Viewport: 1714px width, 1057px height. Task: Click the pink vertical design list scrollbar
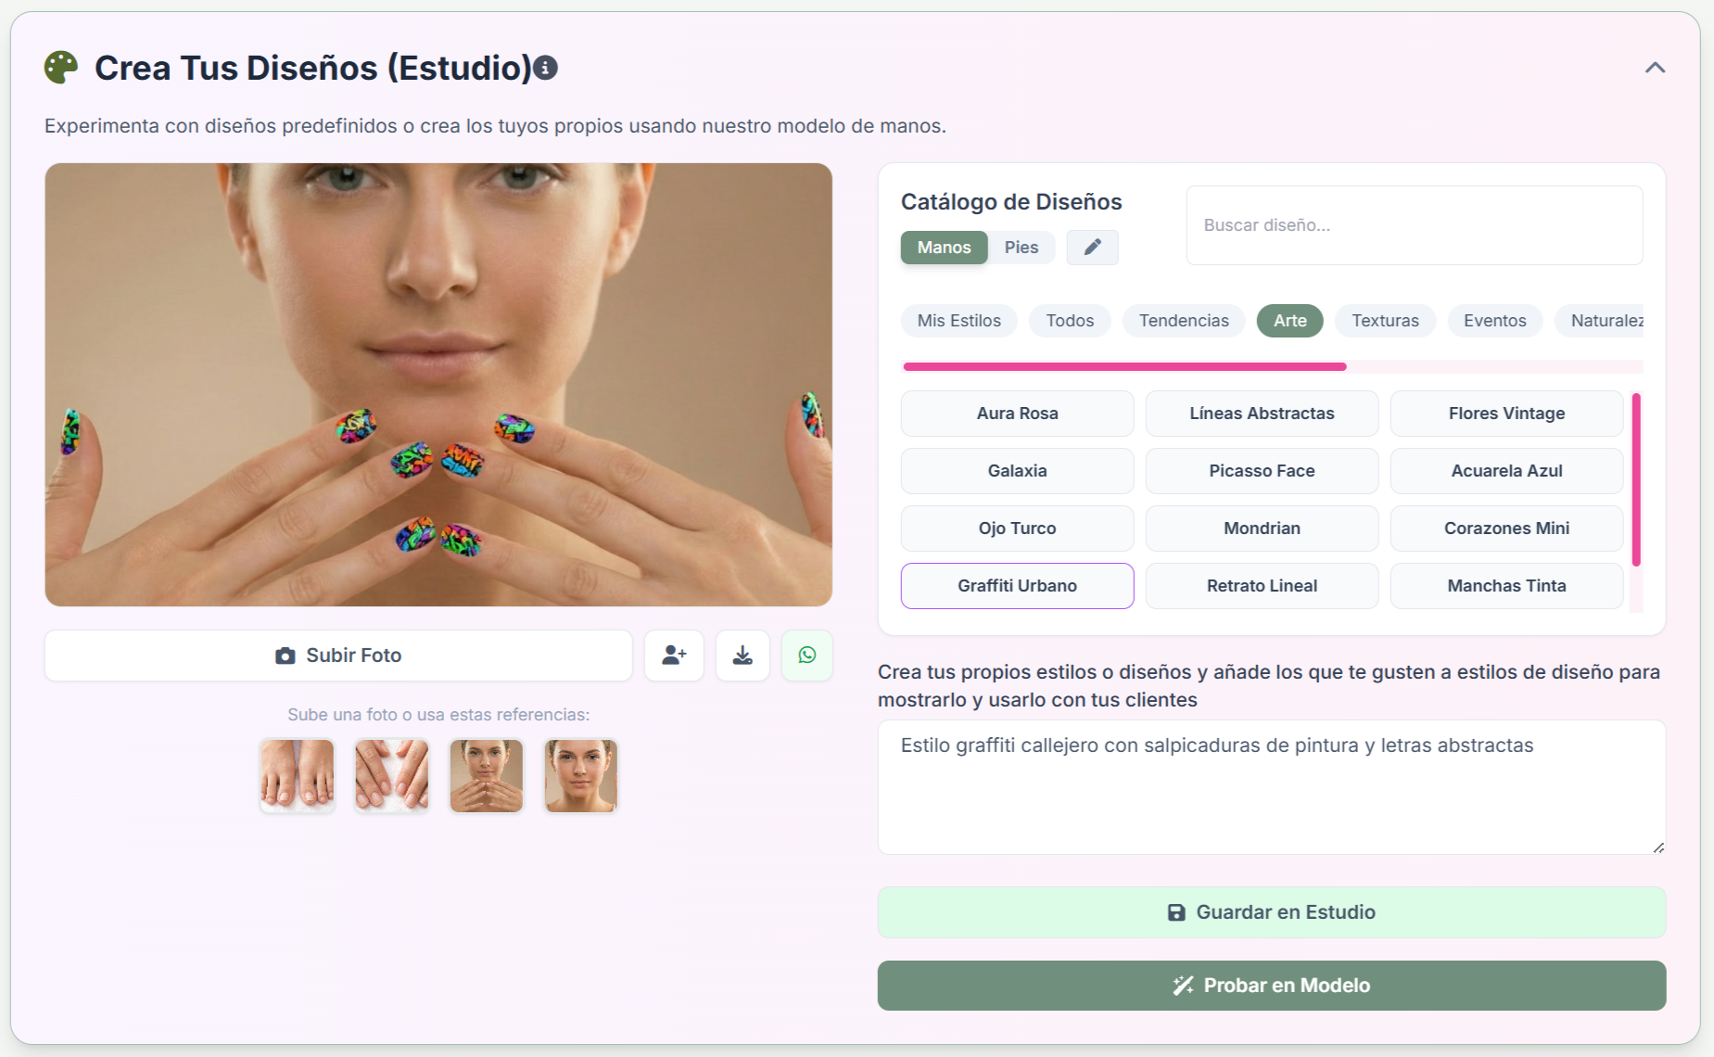tap(1636, 479)
